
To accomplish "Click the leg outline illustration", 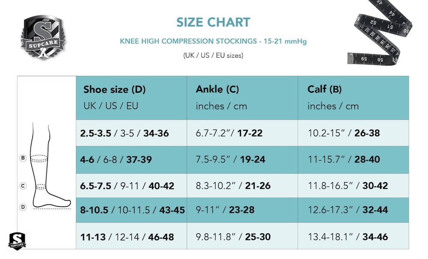I will click(51, 165).
